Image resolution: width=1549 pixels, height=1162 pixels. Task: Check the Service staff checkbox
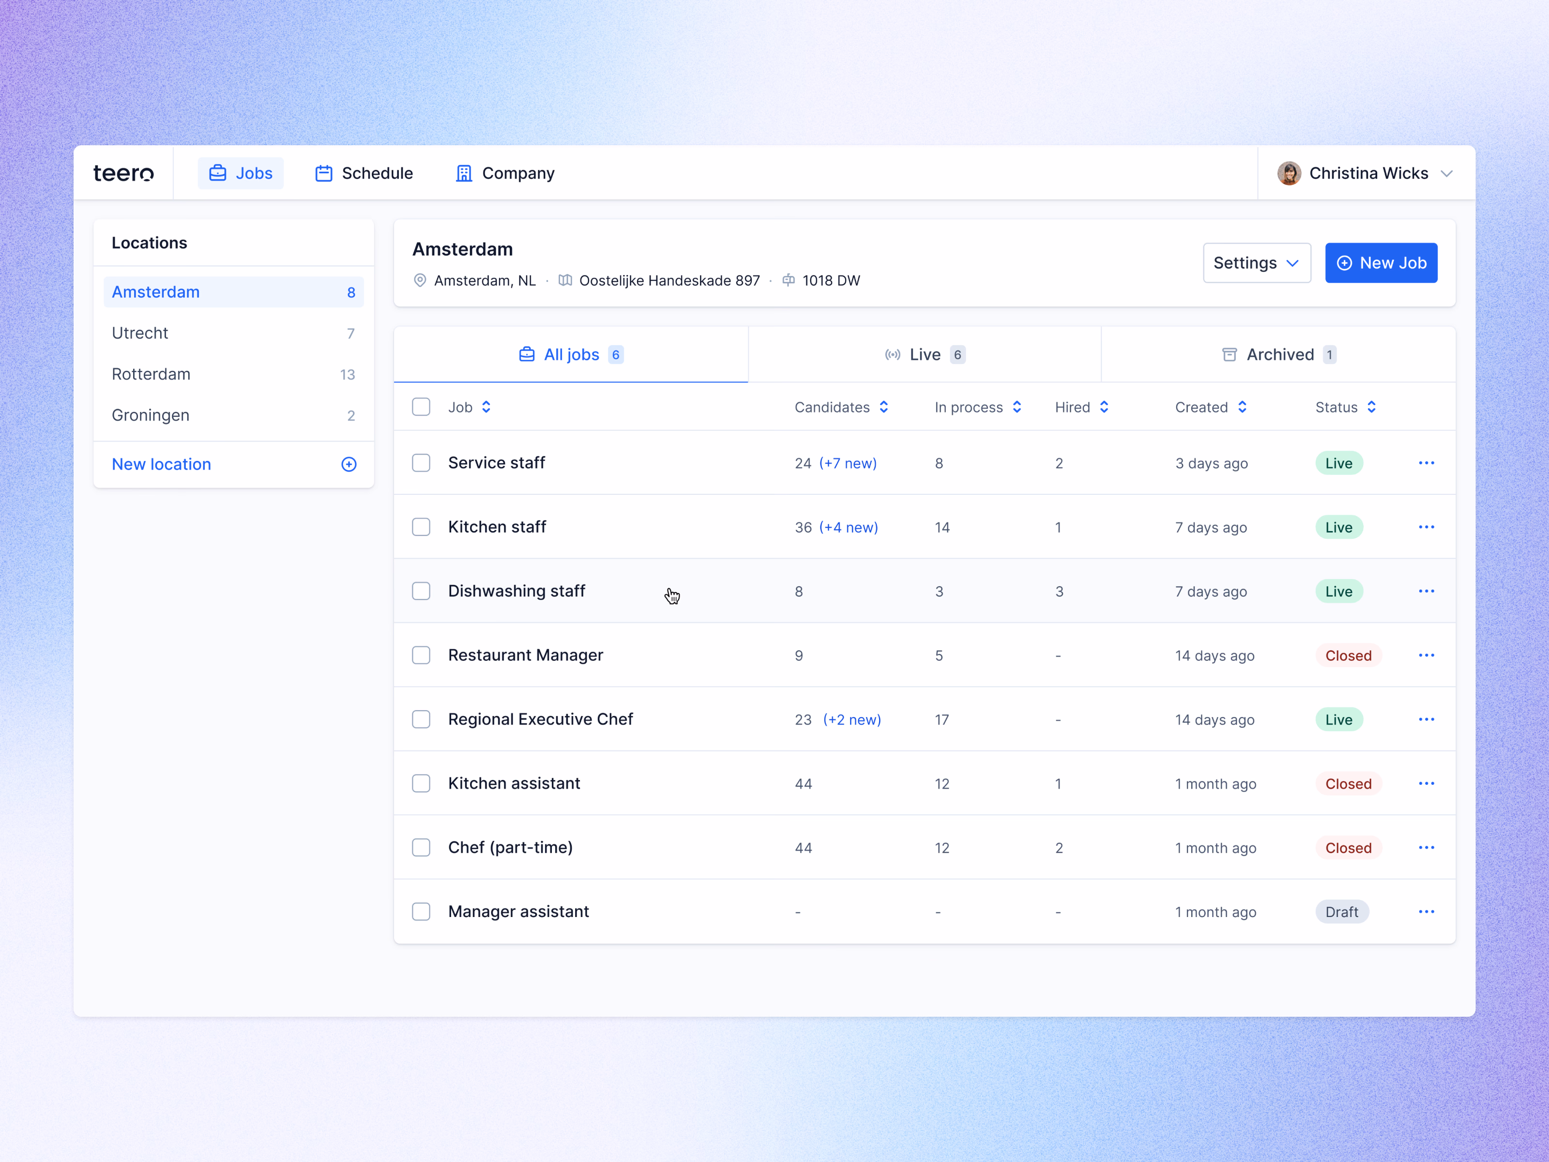421,463
